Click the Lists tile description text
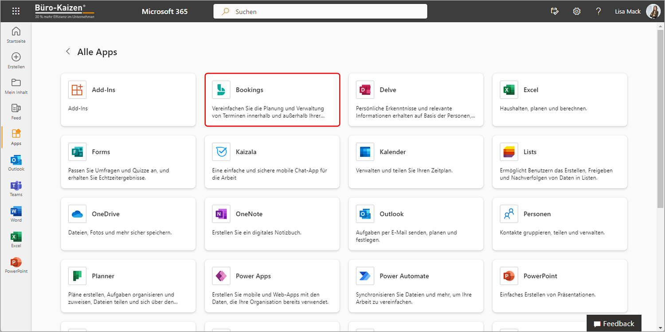Image resolution: width=665 pixels, height=332 pixels. 556,174
